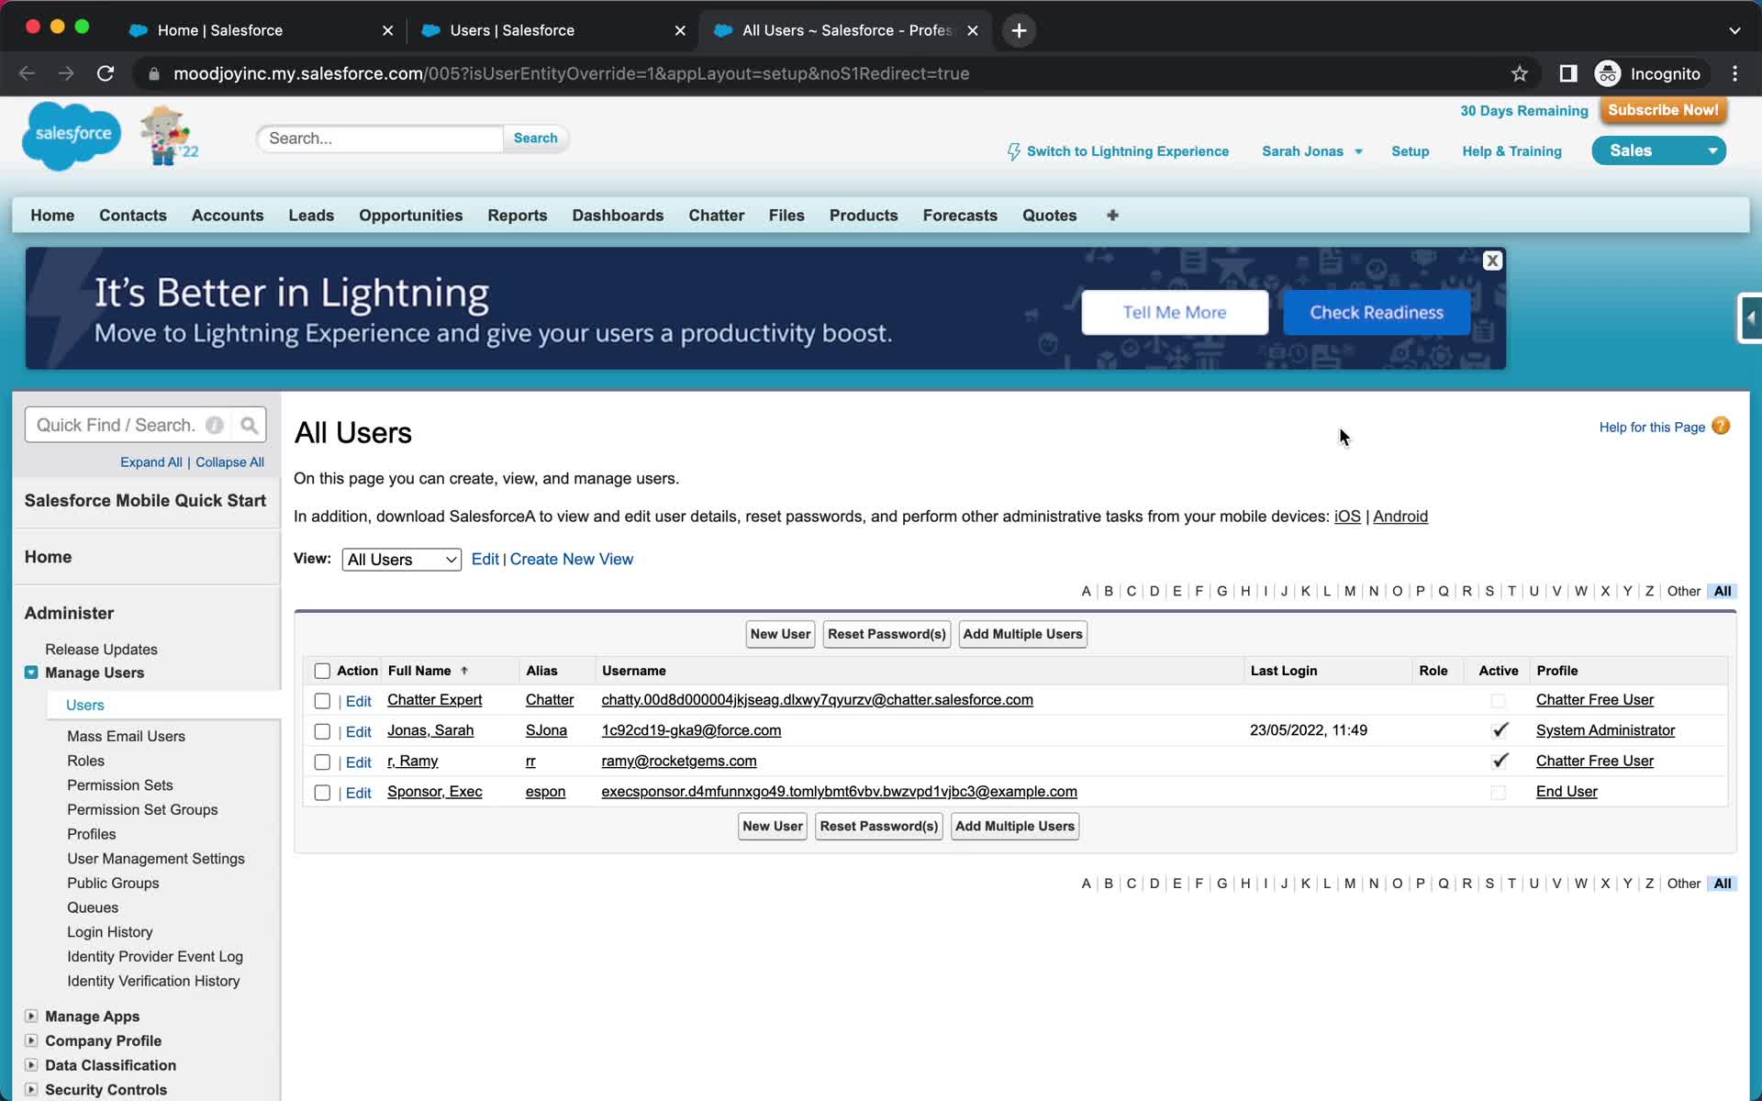Close the Lightning banner with X
The height and width of the screenshot is (1101, 1762).
(x=1492, y=261)
